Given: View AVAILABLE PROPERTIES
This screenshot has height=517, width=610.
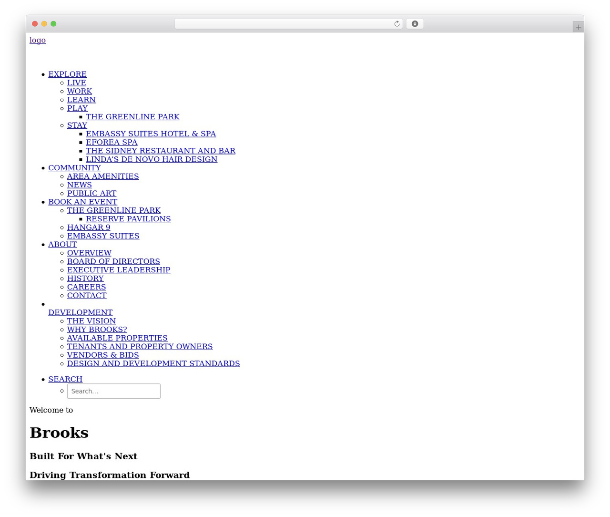Looking at the screenshot, I should pos(117,338).
